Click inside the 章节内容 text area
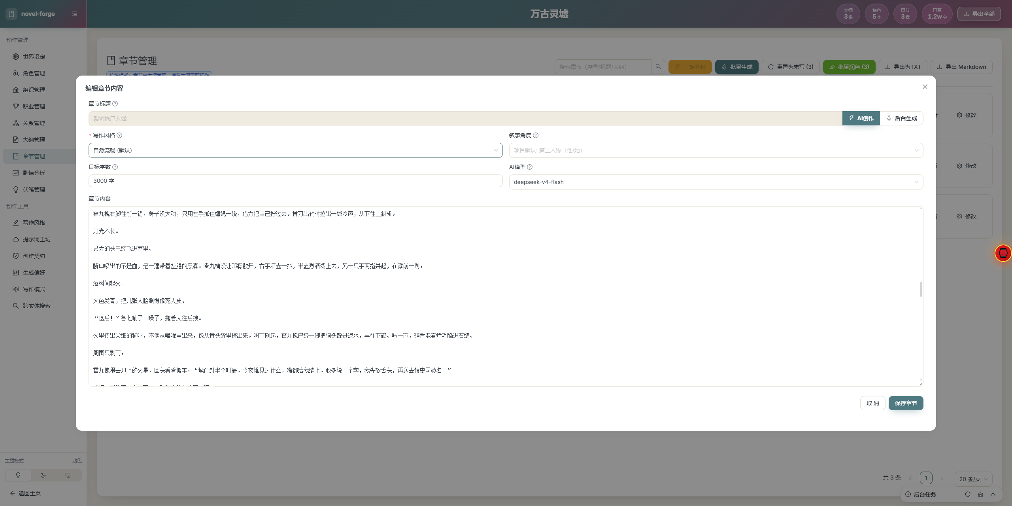This screenshot has width=1012, height=506. 506,296
